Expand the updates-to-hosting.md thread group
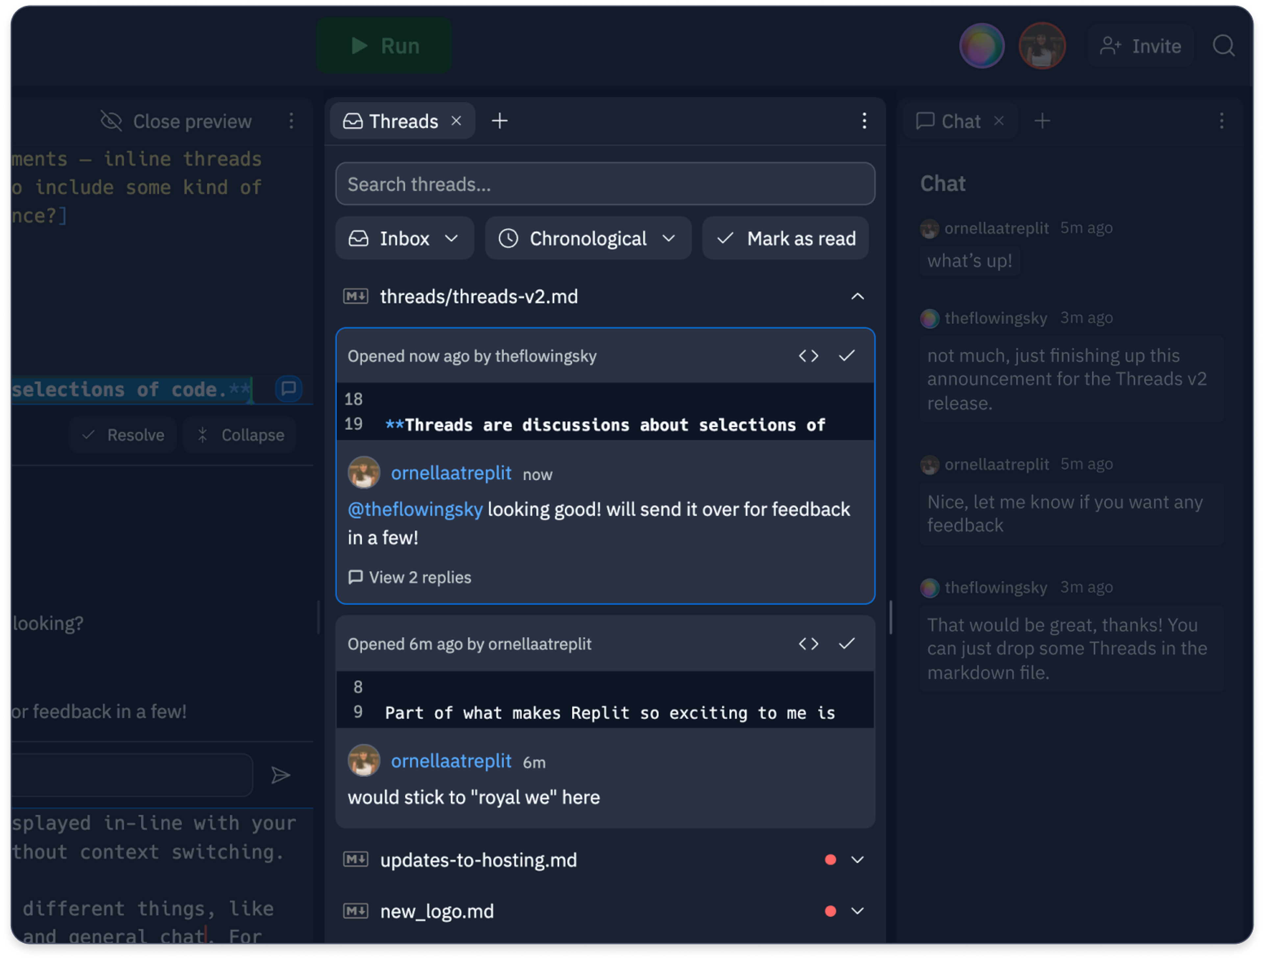 [x=857, y=860]
